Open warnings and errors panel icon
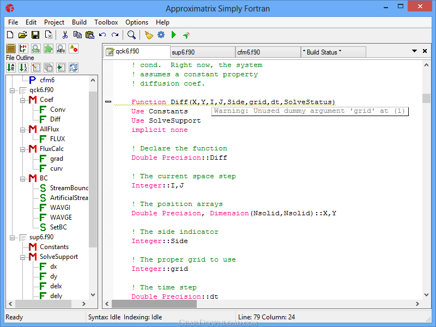This screenshot has width=436, height=327. coord(74,49)
